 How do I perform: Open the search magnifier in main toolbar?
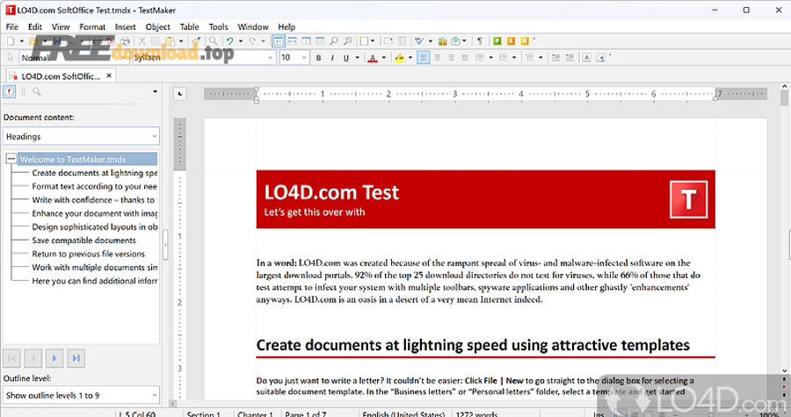214,41
